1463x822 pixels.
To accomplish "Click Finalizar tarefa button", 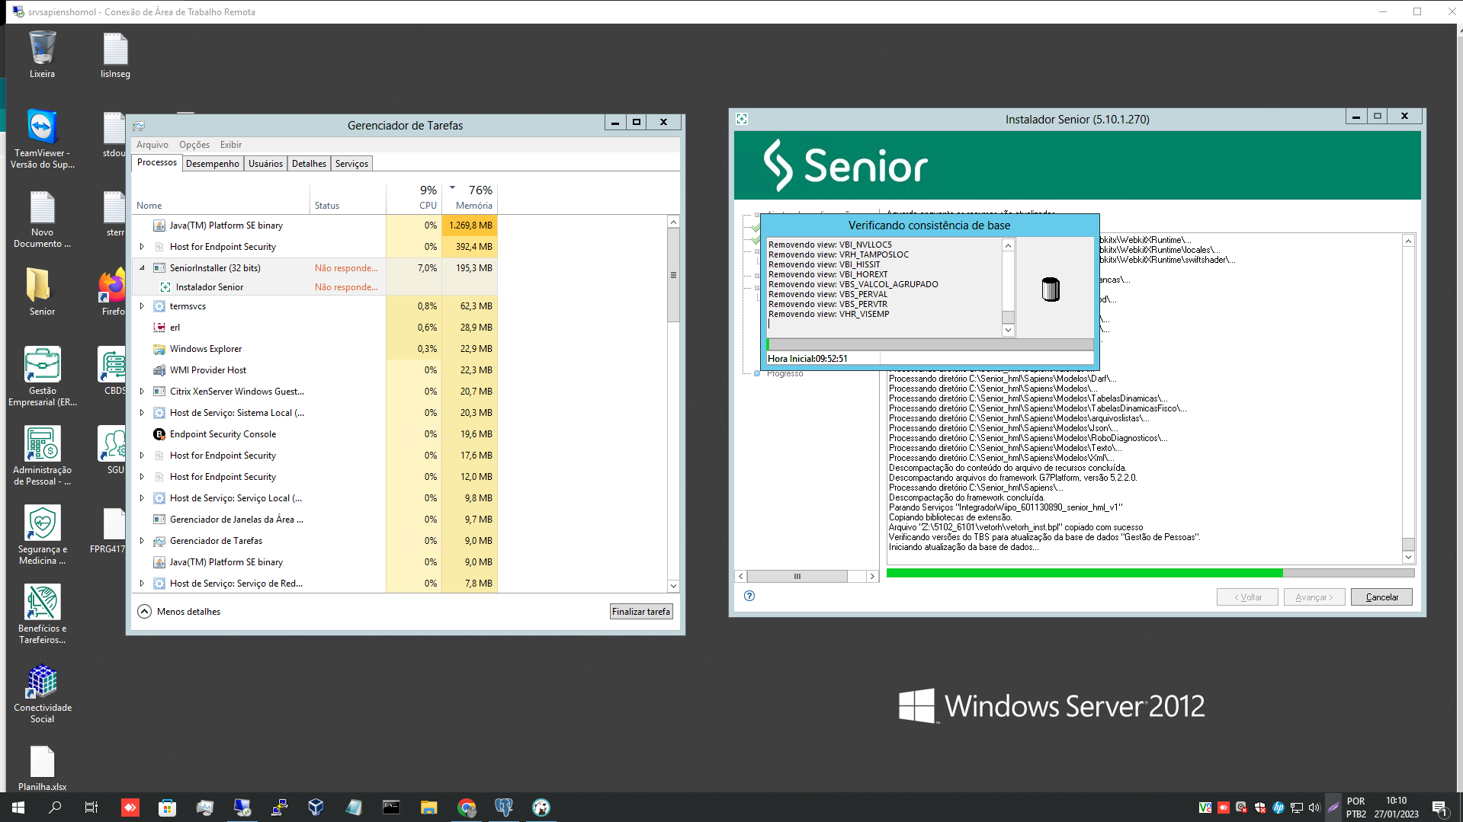I will click(641, 612).
